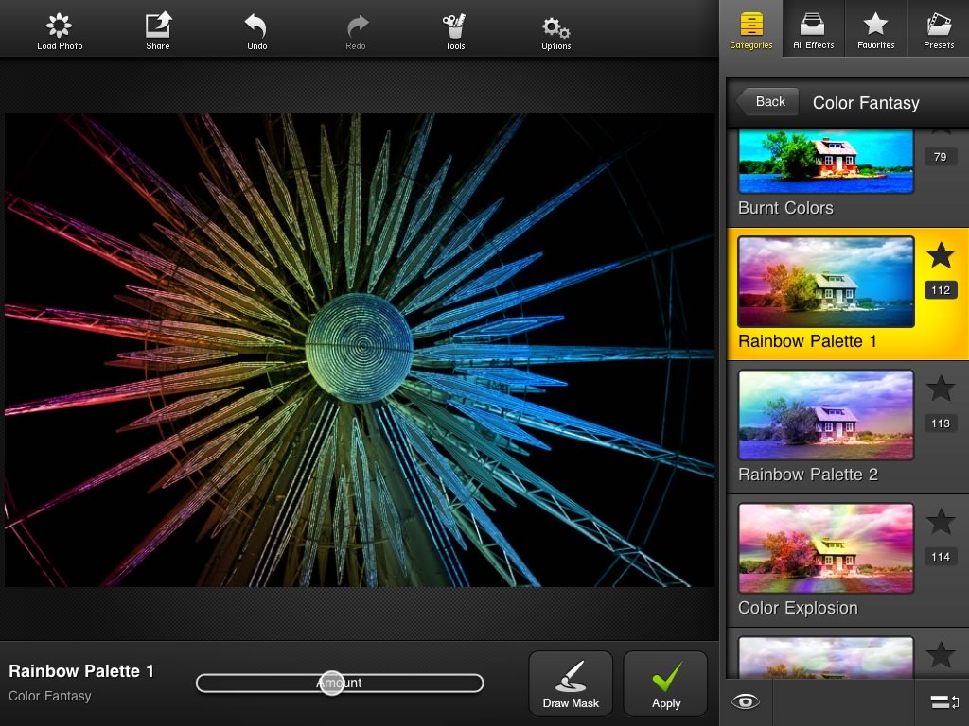The width and height of the screenshot is (969, 726).
Task: Open the Options gears
Action: click(x=555, y=27)
